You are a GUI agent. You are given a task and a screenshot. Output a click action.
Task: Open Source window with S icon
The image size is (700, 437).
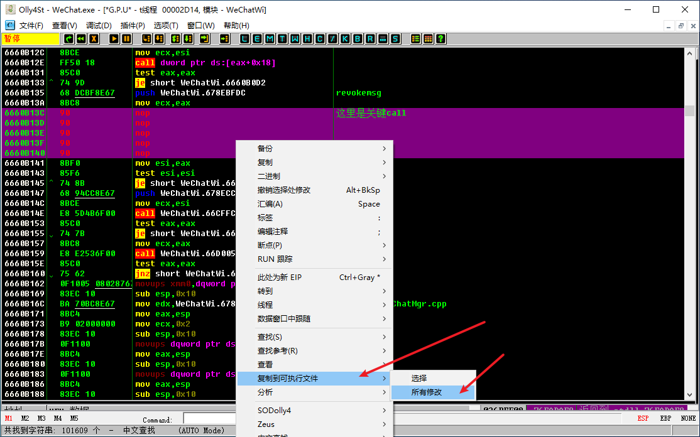coord(395,39)
